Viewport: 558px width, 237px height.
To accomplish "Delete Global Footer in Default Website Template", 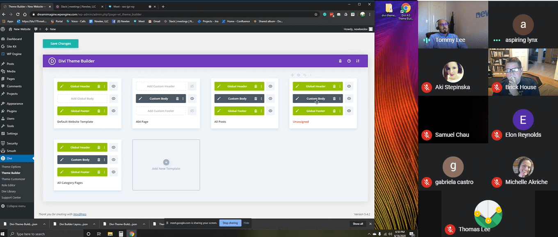I will (x=98, y=111).
